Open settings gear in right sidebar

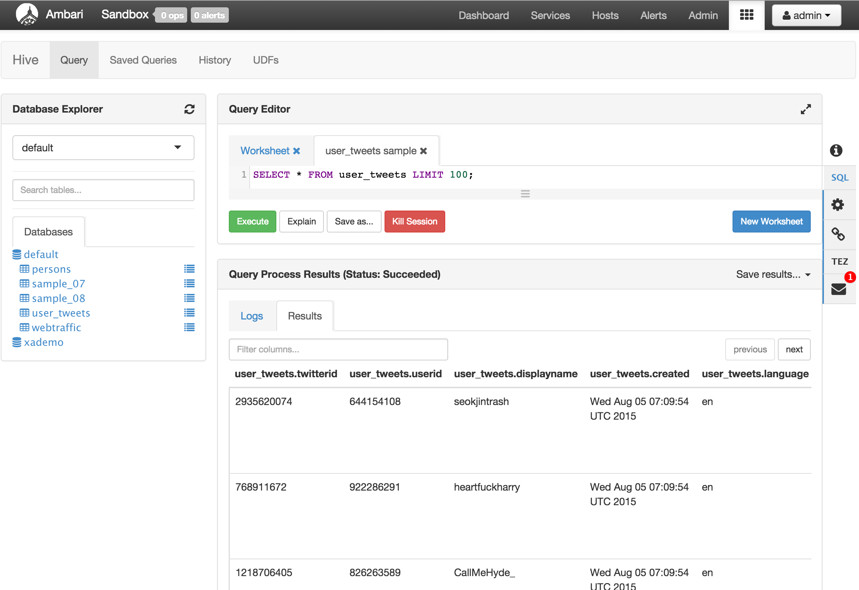tap(837, 204)
